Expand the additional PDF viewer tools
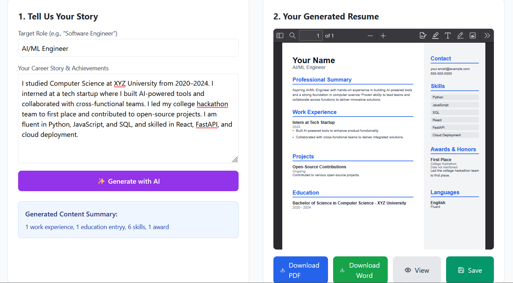This screenshot has width=513, height=283. [487, 35]
